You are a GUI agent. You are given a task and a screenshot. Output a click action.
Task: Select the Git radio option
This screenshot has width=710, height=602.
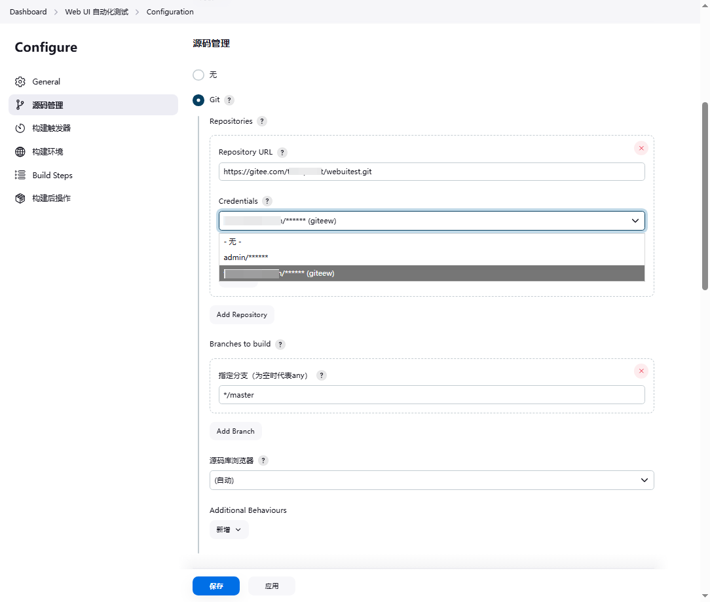point(198,100)
